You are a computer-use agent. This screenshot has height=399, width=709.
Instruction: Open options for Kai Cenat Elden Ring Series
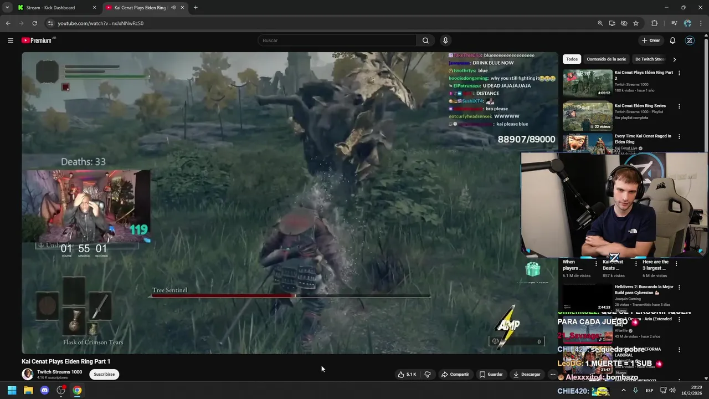point(679,106)
